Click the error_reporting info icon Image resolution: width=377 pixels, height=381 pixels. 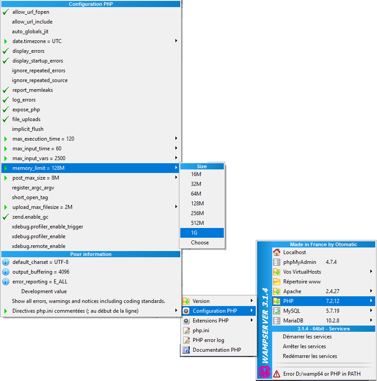[x=6, y=281]
